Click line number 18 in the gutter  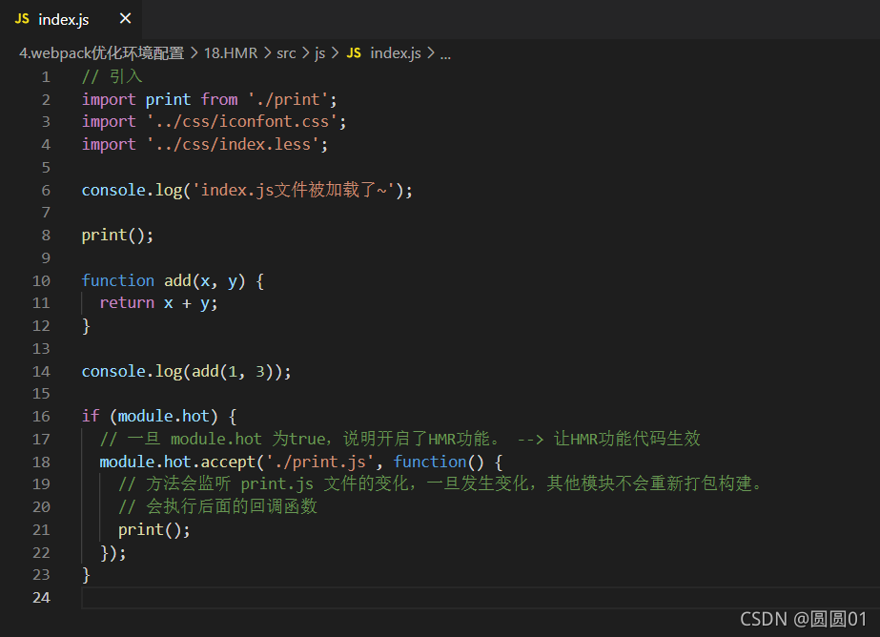[42, 462]
